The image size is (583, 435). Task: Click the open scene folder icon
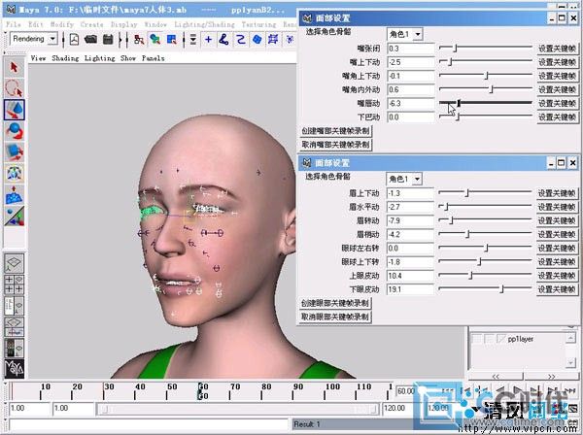tap(90, 39)
